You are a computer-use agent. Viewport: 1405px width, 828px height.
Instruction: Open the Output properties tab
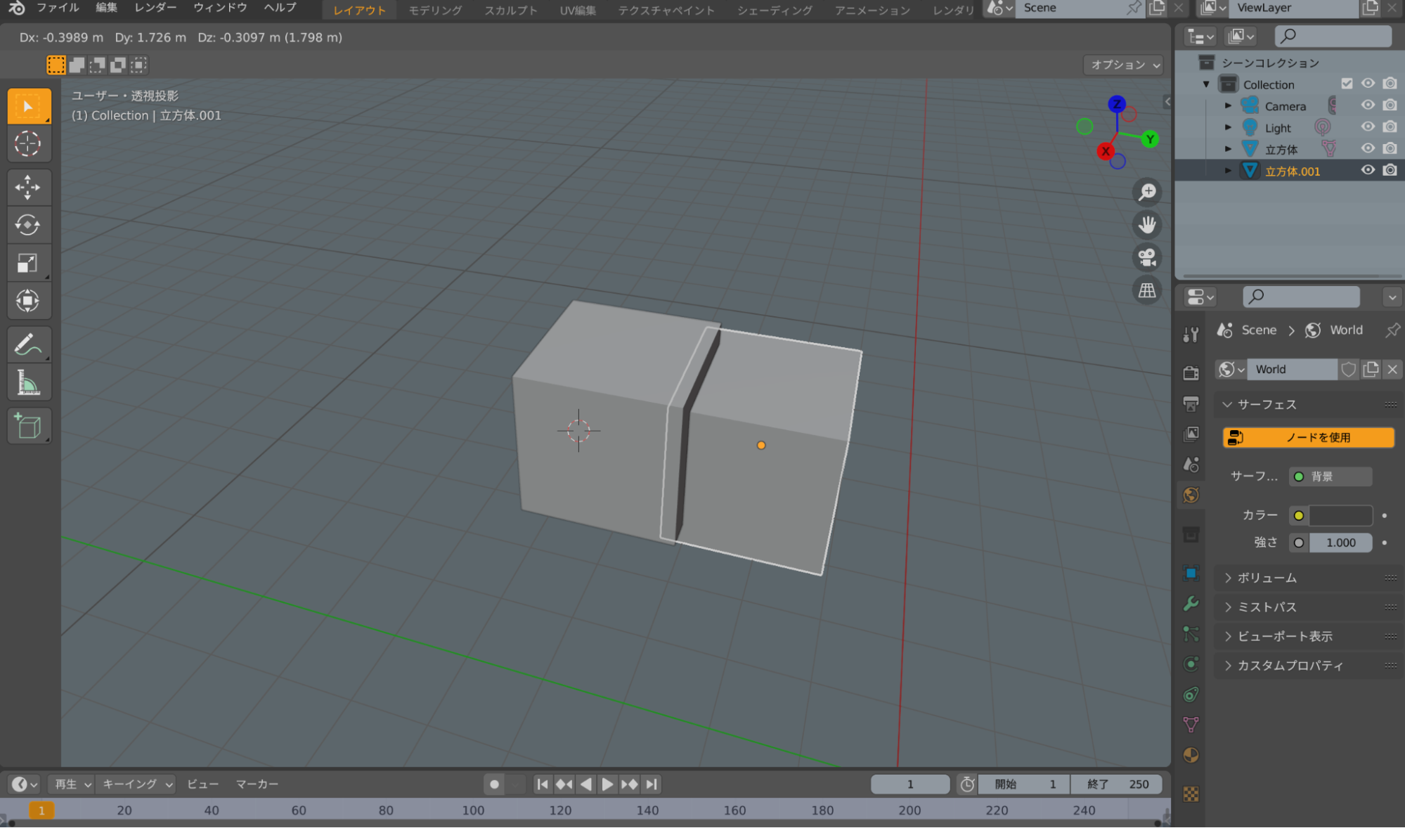click(1191, 403)
